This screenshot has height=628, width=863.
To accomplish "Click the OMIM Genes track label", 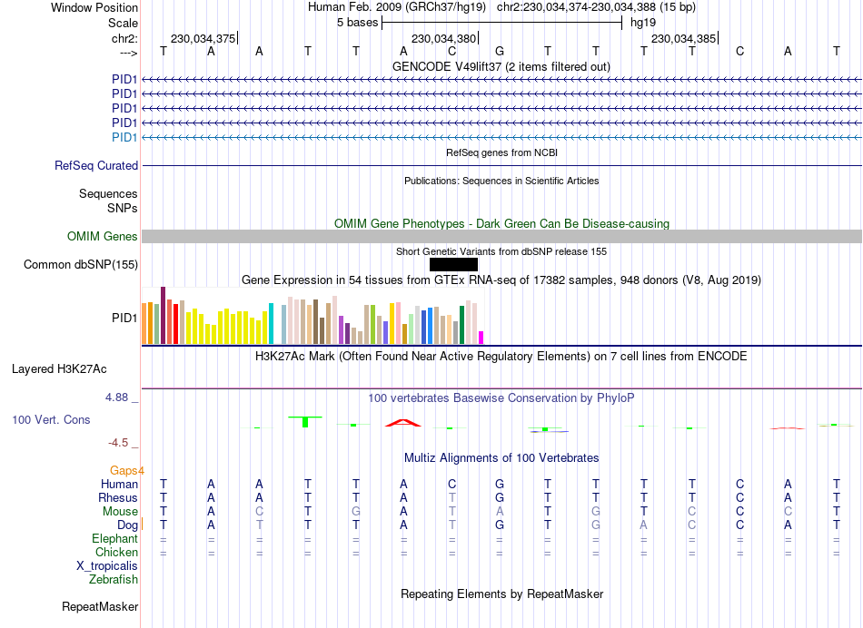I will pos(102,237).
